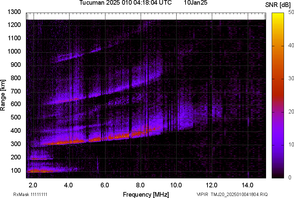The width and height of the screenshot is (294, 198).
Task: Click the plot title 'Tucuman 2025 010 04:18:04 UTC'
Action: (x=125, y=3)
